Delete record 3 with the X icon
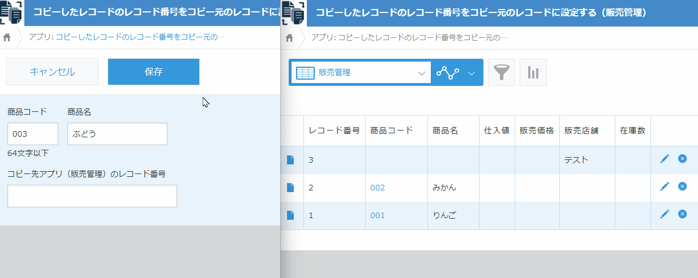The width and height of the screenshot is (698, 278). click(x=682, y=159)
